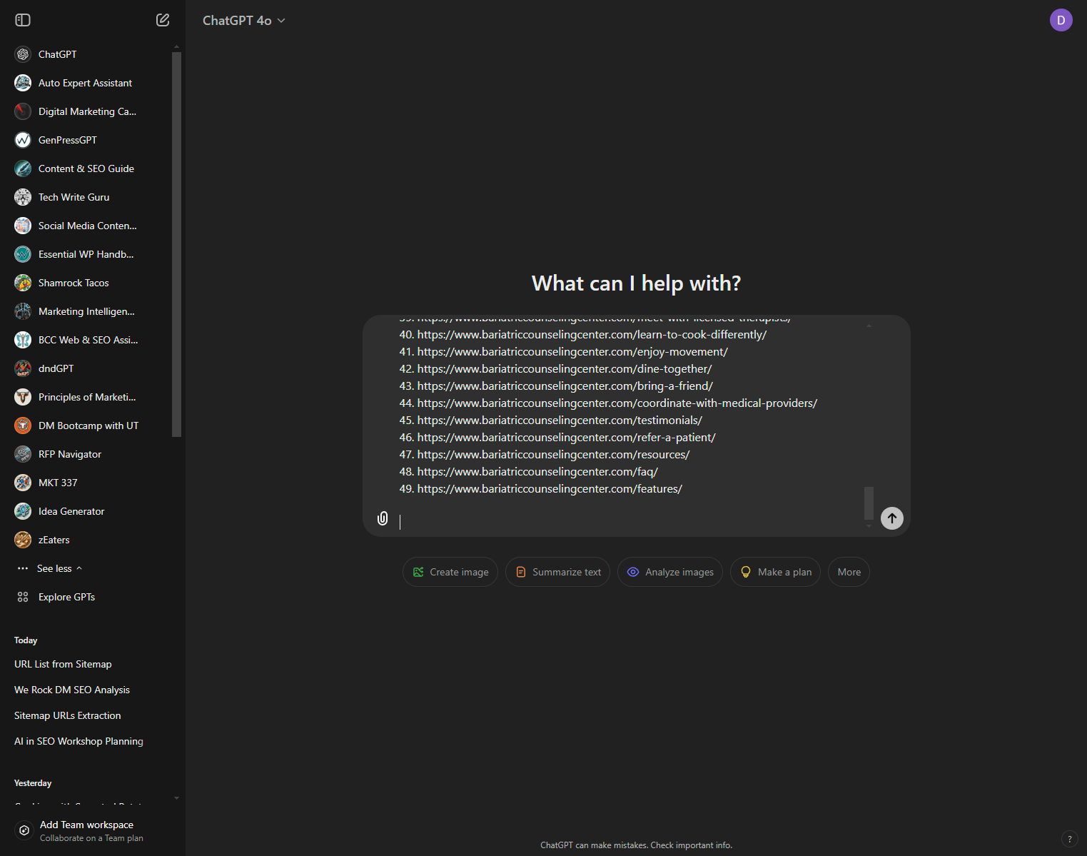The height and width of the screenshot is (856, 1087).
Task: Open the ChatGPT 4o model dropdown
Action: pyautogui.click(x=243, y=21)
